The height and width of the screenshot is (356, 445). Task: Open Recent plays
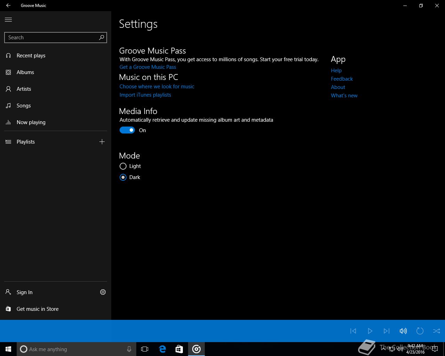56,56
